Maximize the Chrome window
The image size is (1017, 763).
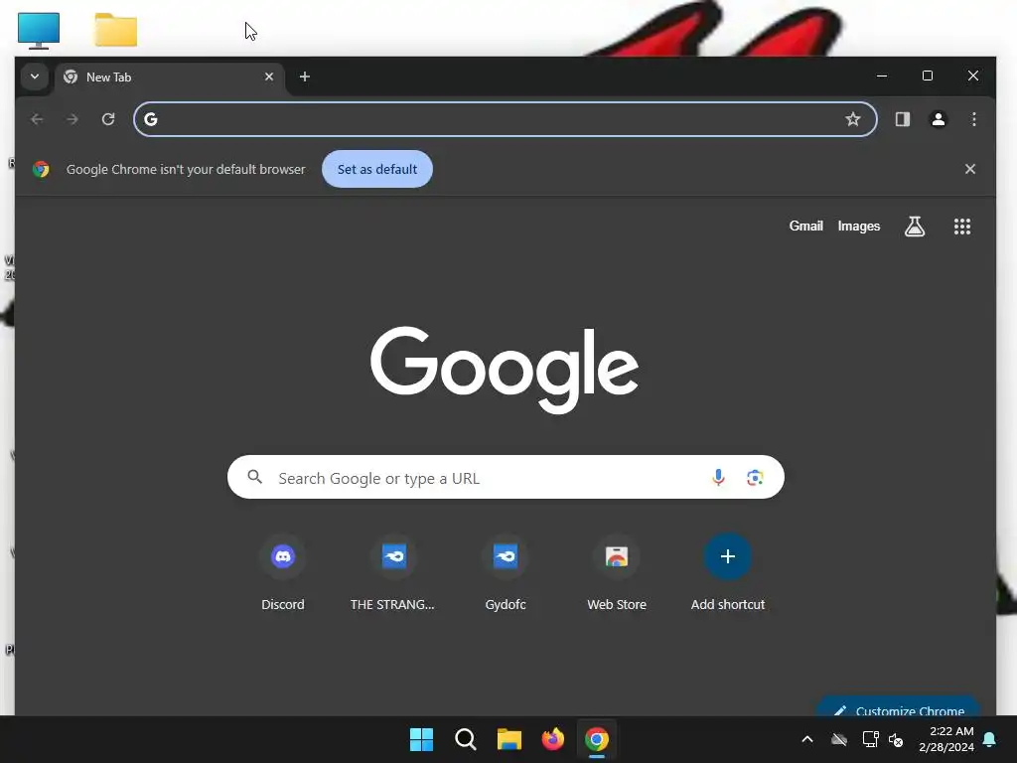tap(928, 76)
